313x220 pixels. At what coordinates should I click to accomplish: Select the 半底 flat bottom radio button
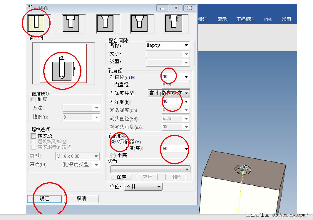[x=113, y=155]
